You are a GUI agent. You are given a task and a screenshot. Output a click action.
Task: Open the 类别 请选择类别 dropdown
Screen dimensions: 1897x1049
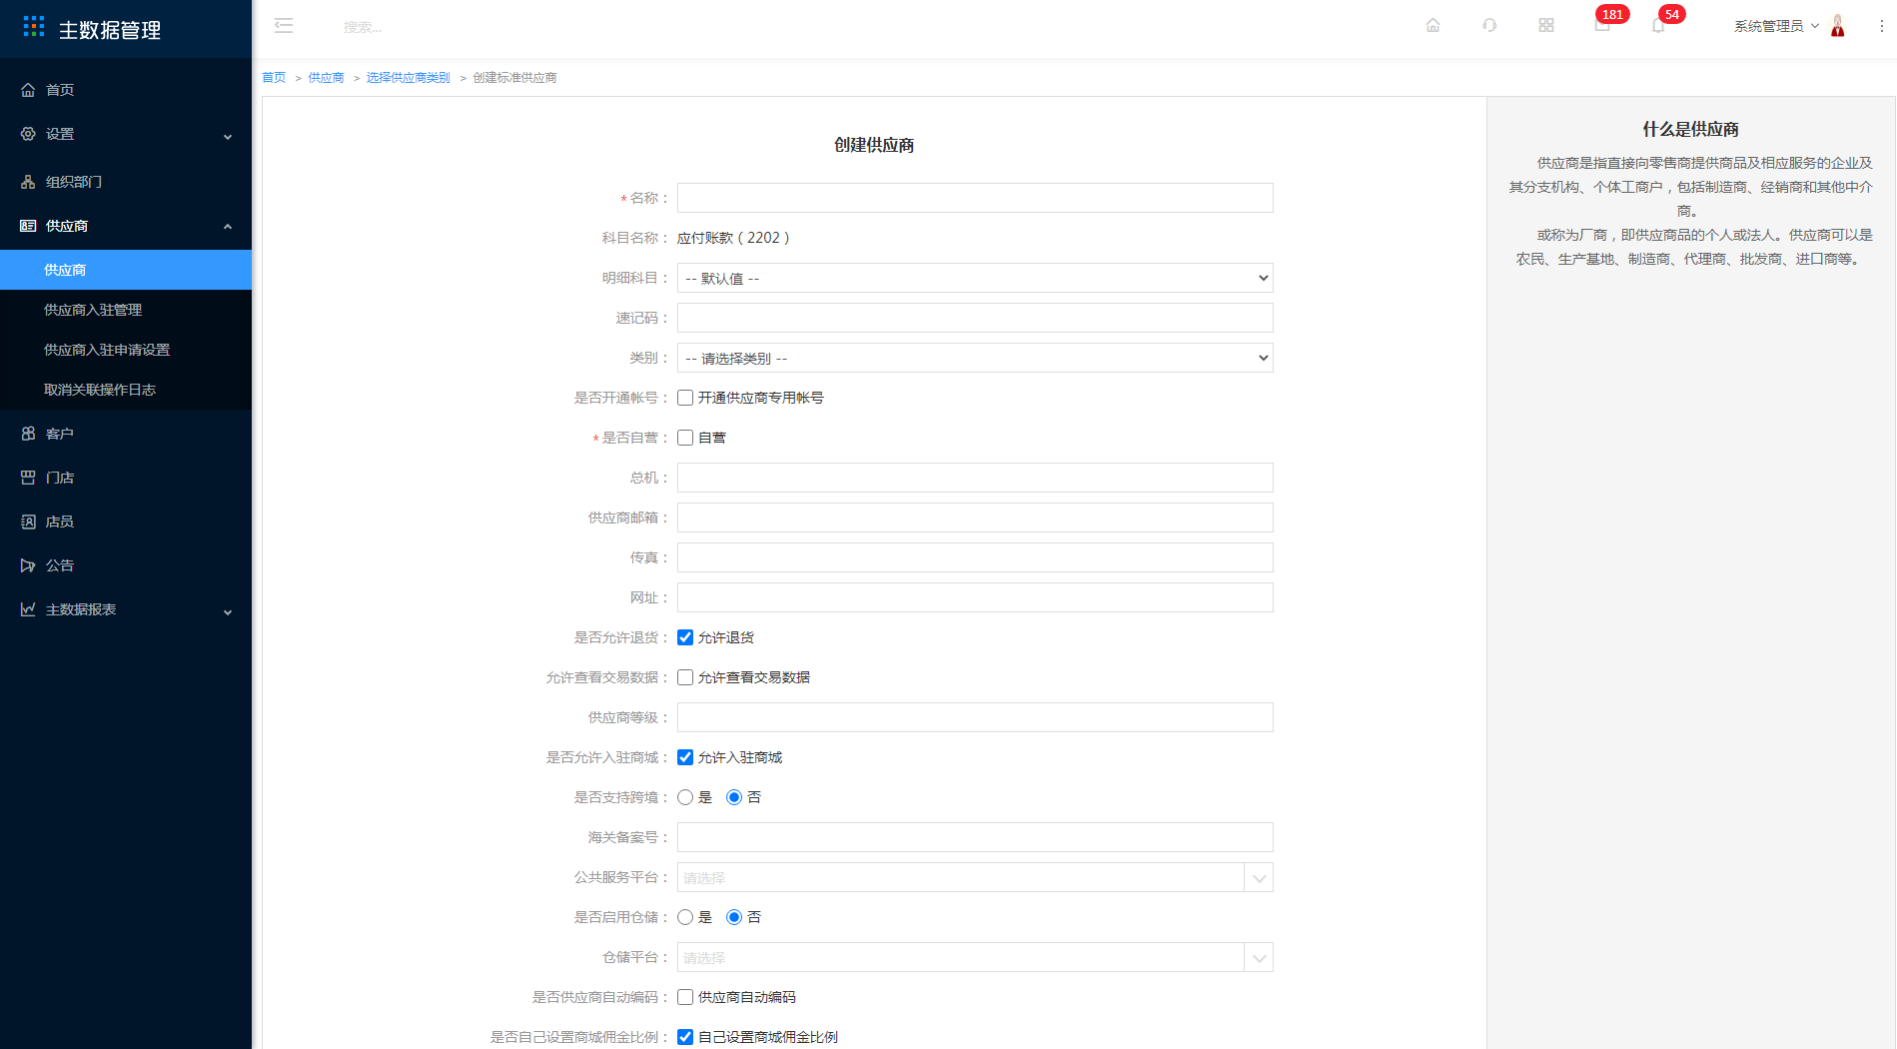point(975,358)
